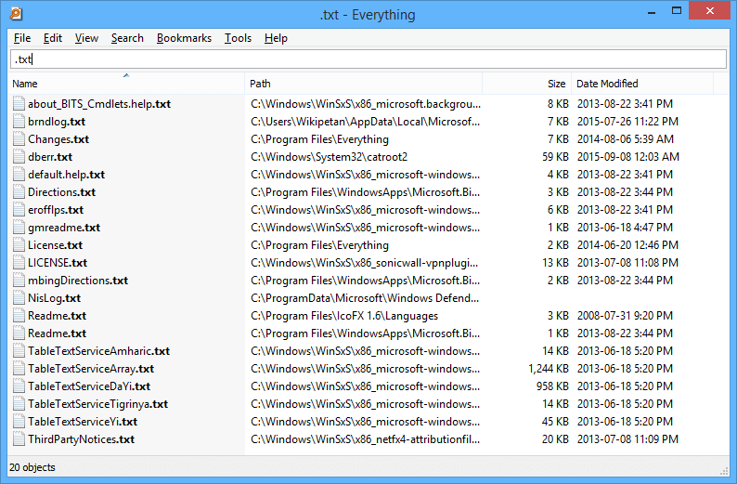Maximize the Everything window
The height and width of the screenshot is (484, 737).
coord(677,11)
